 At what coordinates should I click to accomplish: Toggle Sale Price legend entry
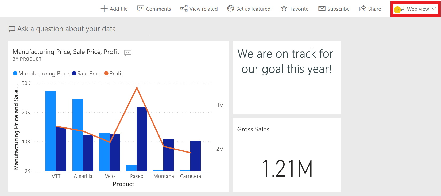(87, 73)
